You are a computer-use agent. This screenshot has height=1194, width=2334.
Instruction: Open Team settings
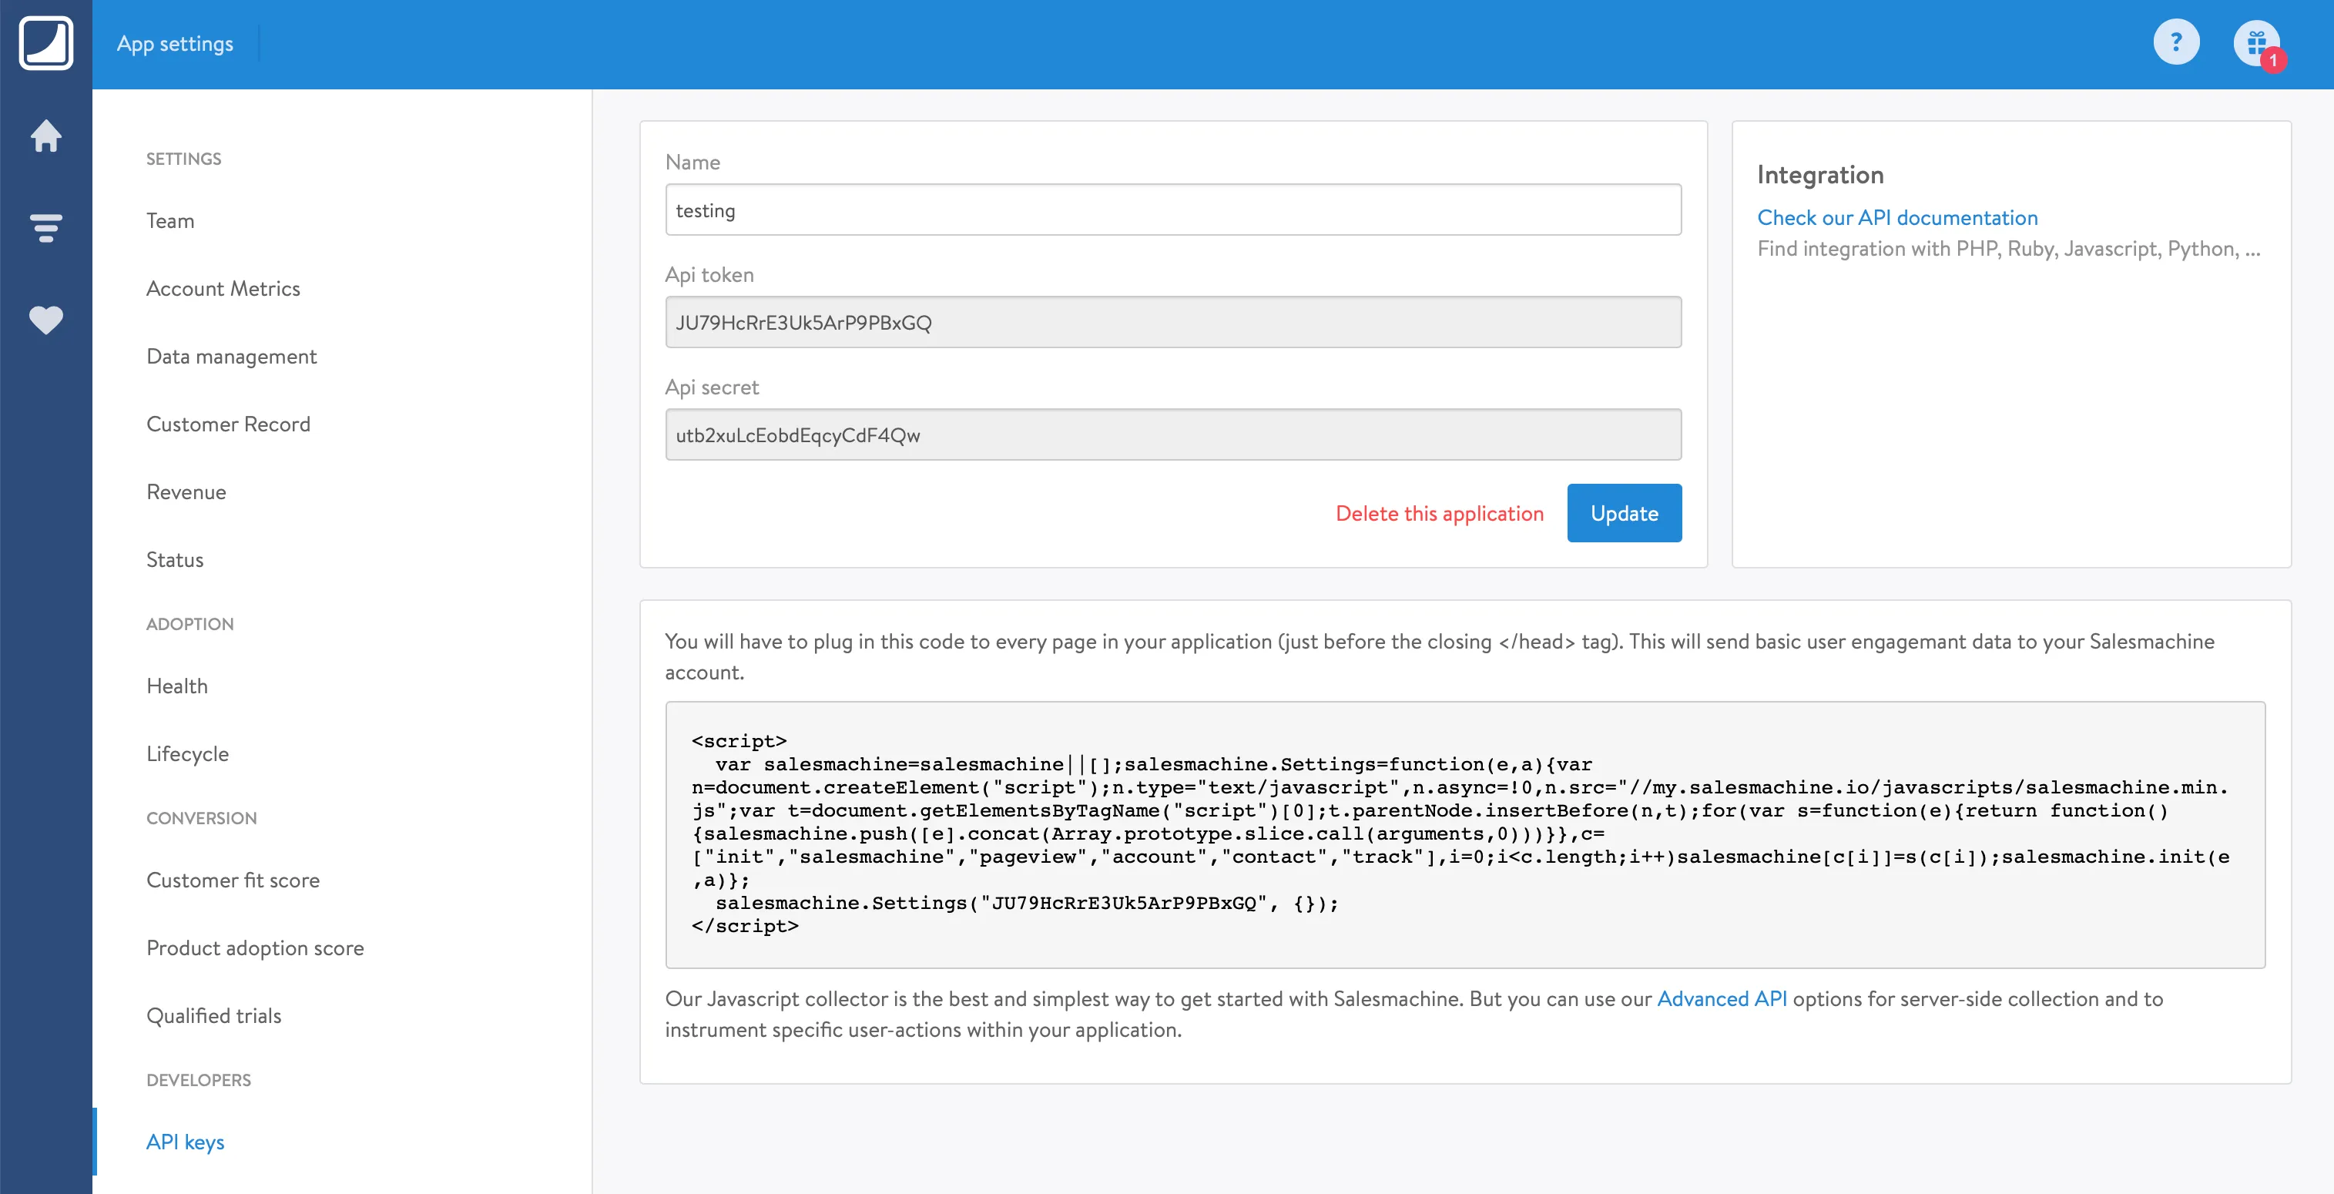point(170,221)
